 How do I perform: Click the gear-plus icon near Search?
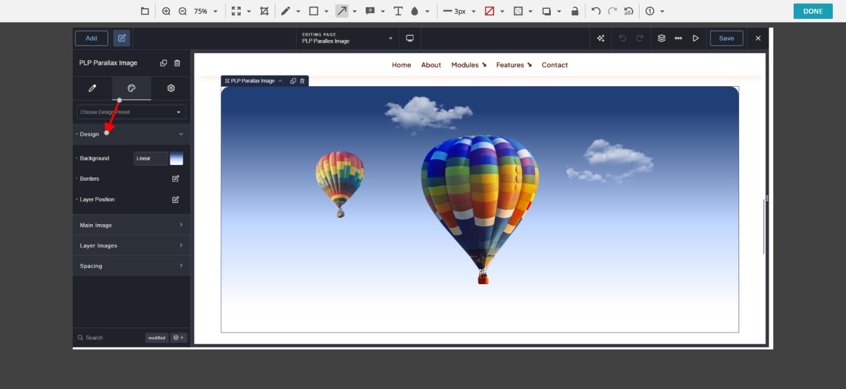[x=179, y=338]
